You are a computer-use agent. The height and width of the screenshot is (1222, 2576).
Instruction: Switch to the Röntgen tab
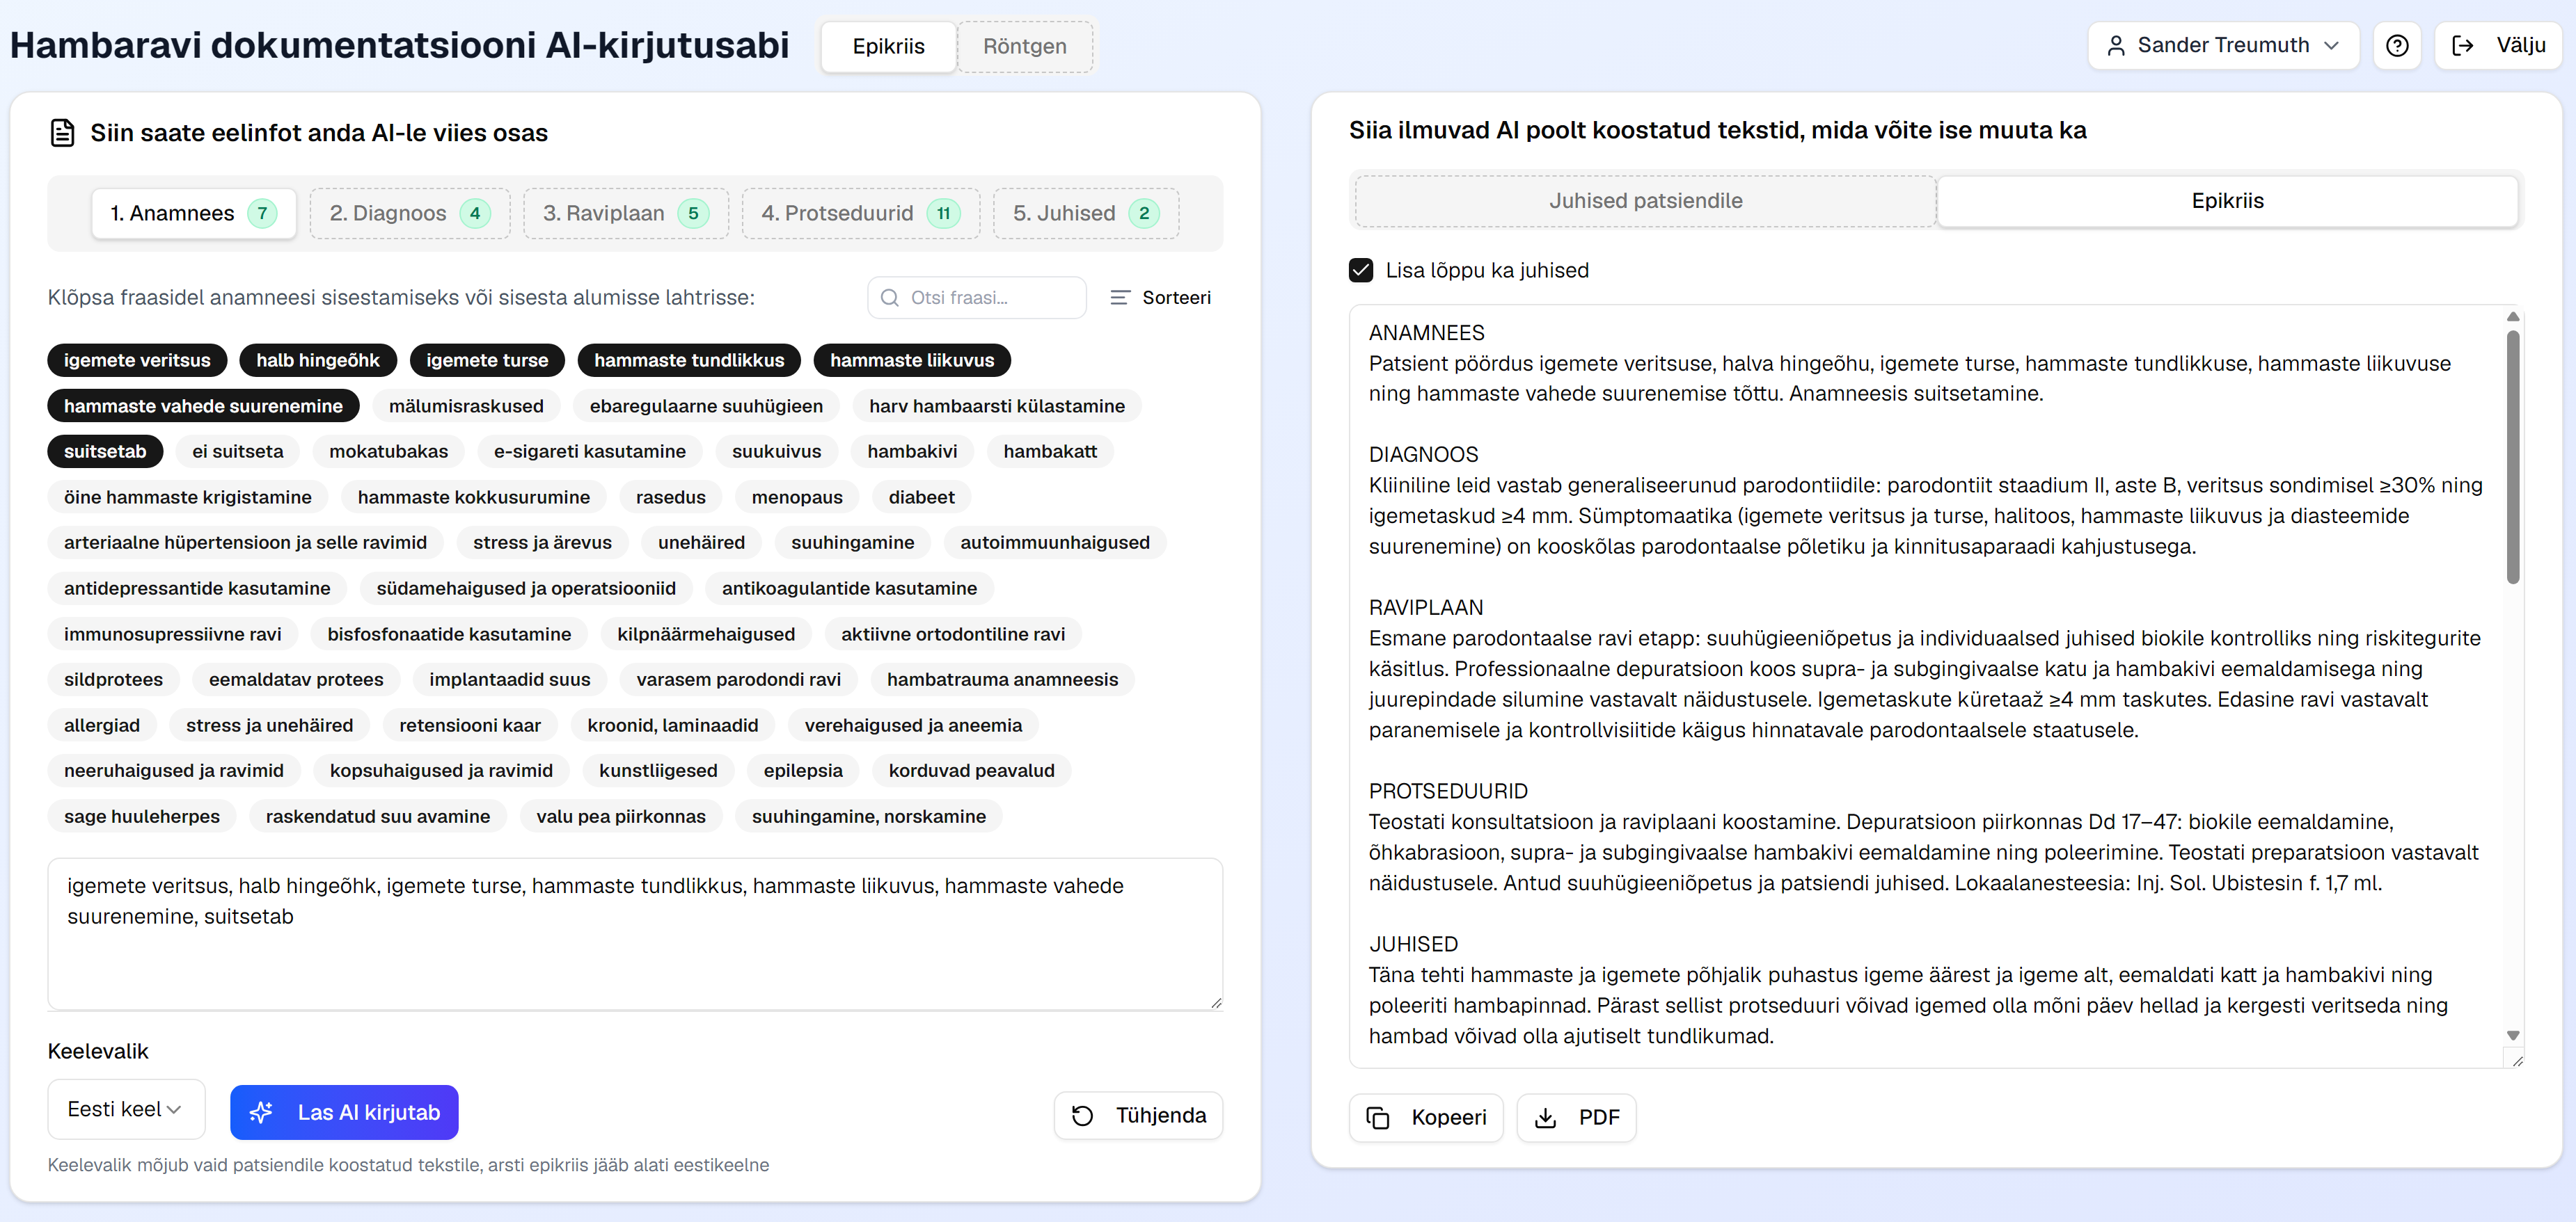point(1024,46)
